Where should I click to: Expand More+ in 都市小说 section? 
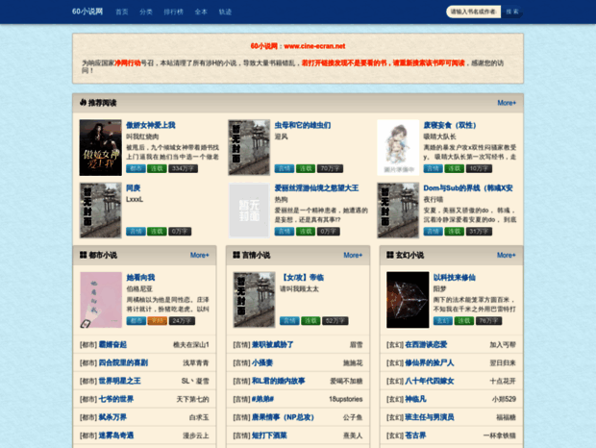tap(199, 255)
